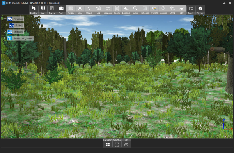This screenshot has height=153, width=234.
Task: Select the Steuern control tool
Action: [x=89, y=10]
